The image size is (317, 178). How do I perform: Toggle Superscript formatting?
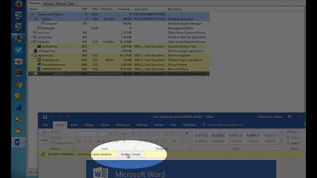109,141
